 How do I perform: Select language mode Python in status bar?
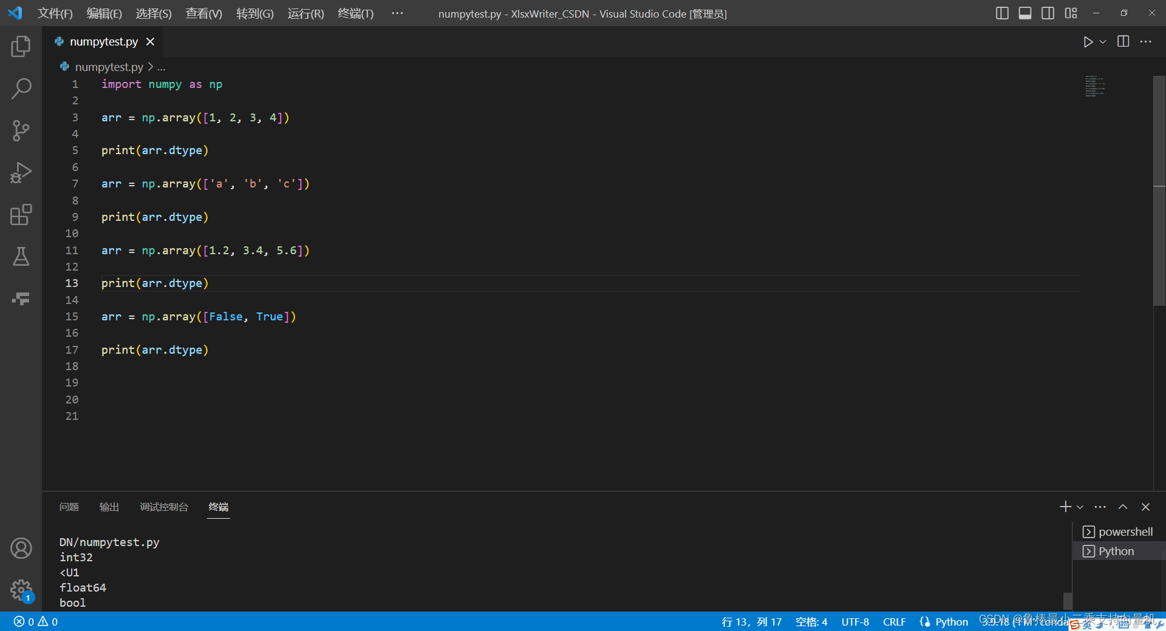pos(952,622)
